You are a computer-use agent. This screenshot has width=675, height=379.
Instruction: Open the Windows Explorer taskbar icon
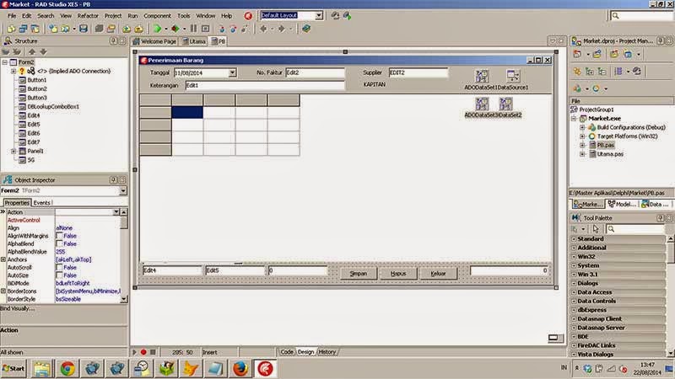pos(42,369)
